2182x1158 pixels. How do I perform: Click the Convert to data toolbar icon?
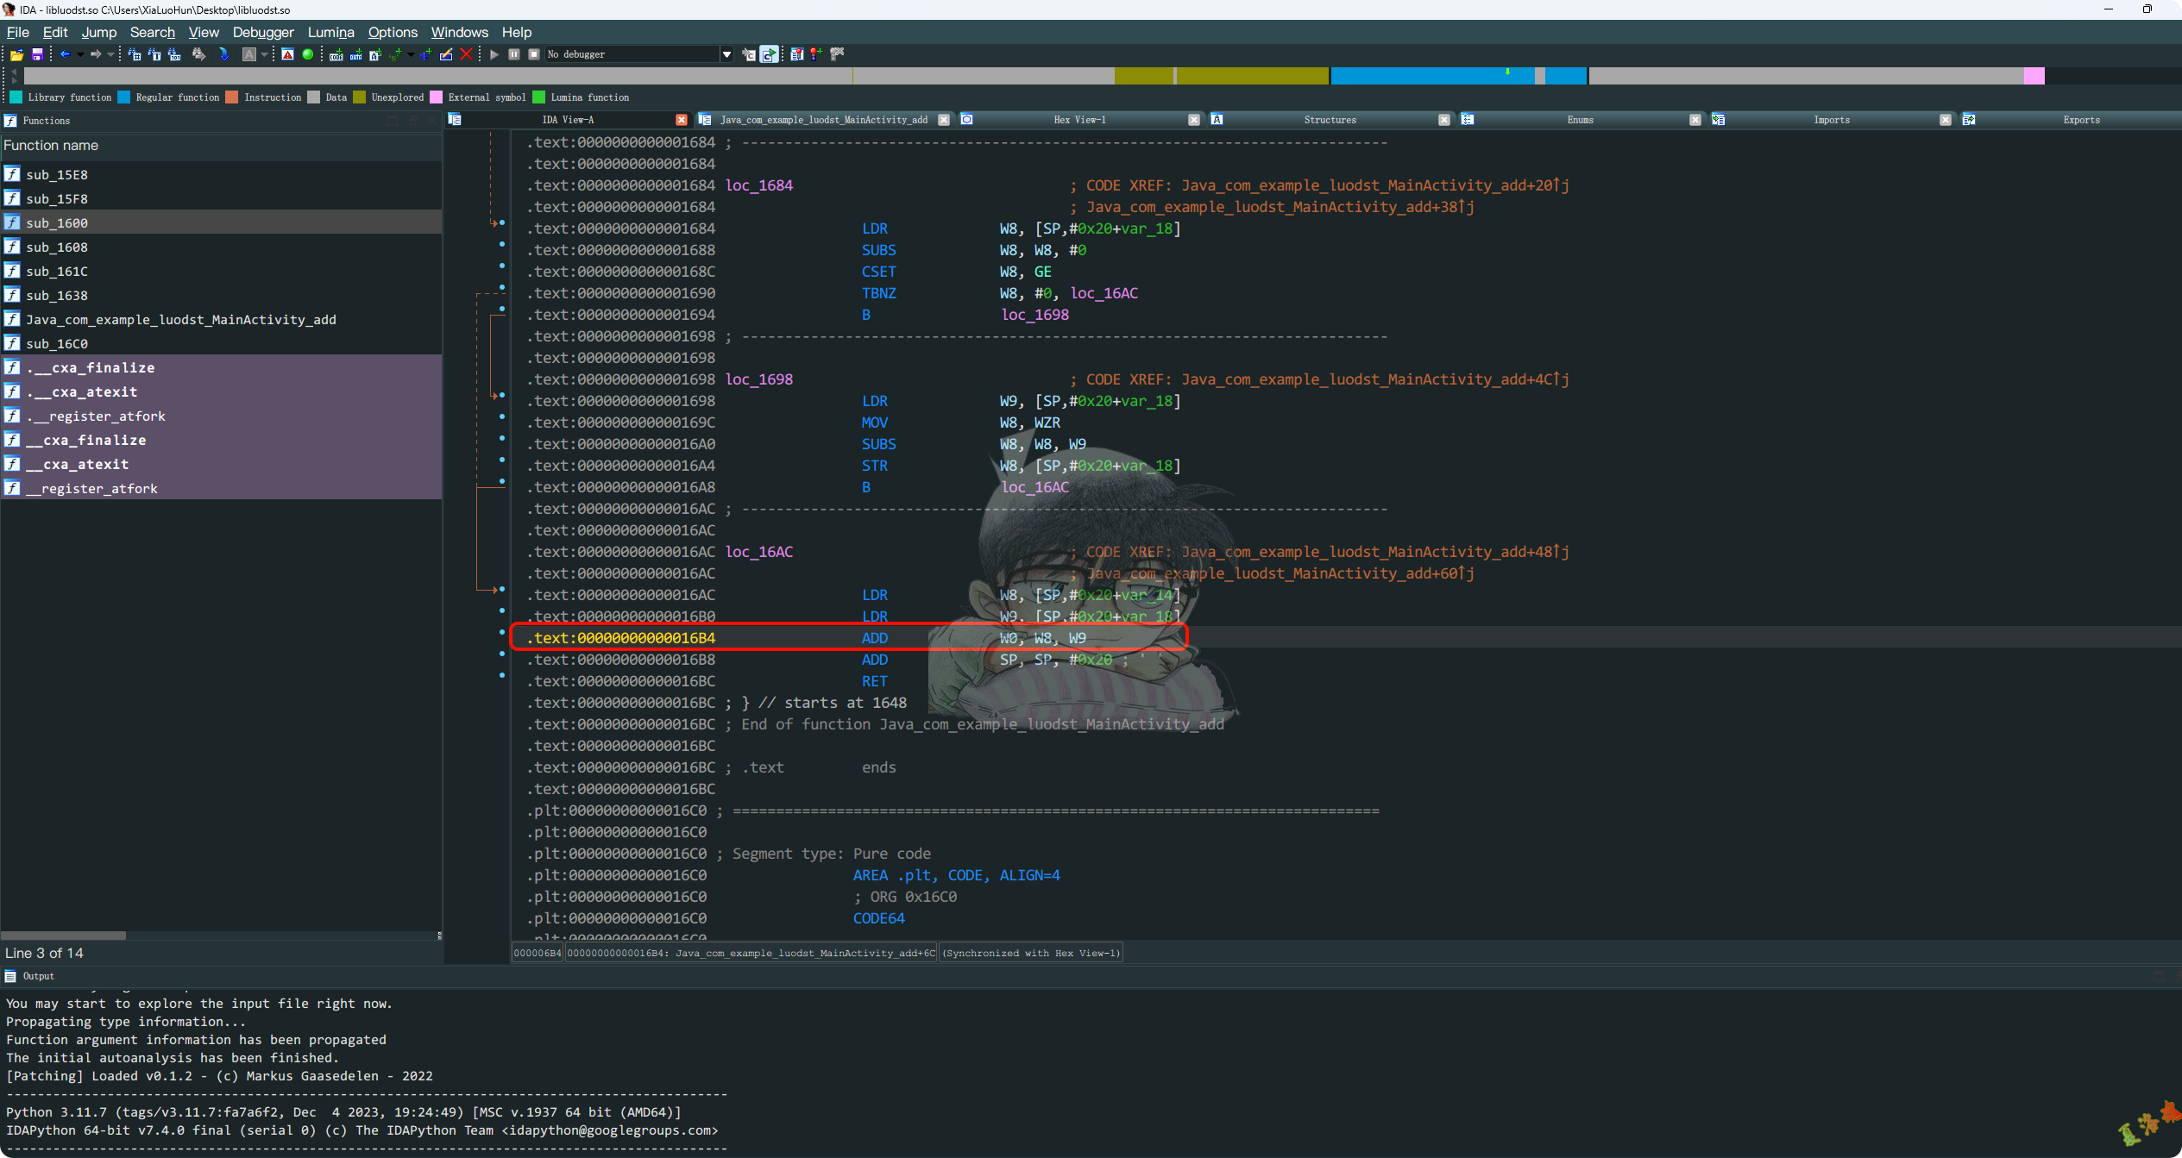tap(355, 54)
